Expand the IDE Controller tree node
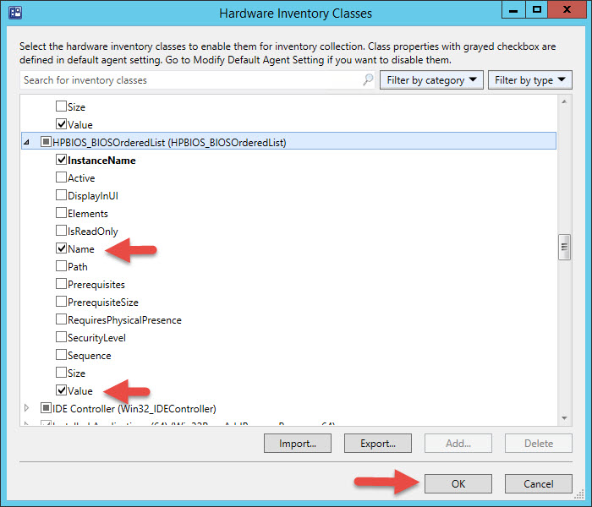The image size is (592, 507). [x=30, y=409]
